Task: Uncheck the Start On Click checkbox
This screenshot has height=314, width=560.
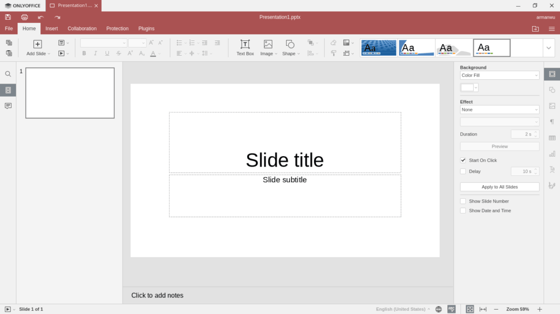Action: click(x=463, y=161)
